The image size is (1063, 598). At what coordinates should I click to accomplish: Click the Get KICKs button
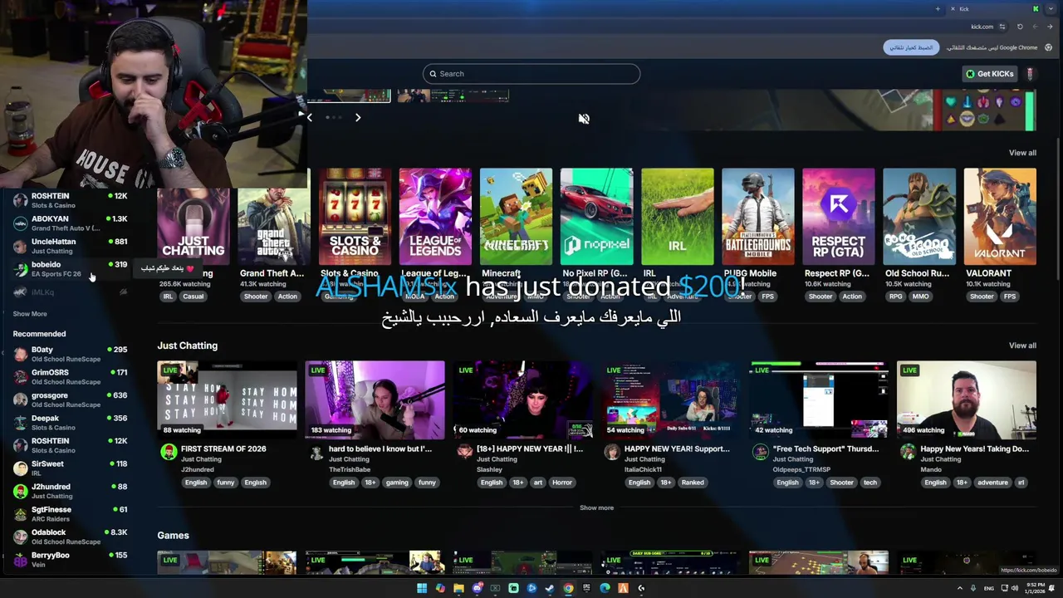(x=989, y=74)
